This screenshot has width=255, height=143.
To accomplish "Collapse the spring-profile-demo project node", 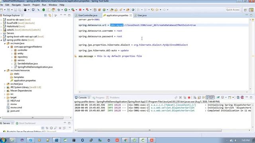I will 1,40.
